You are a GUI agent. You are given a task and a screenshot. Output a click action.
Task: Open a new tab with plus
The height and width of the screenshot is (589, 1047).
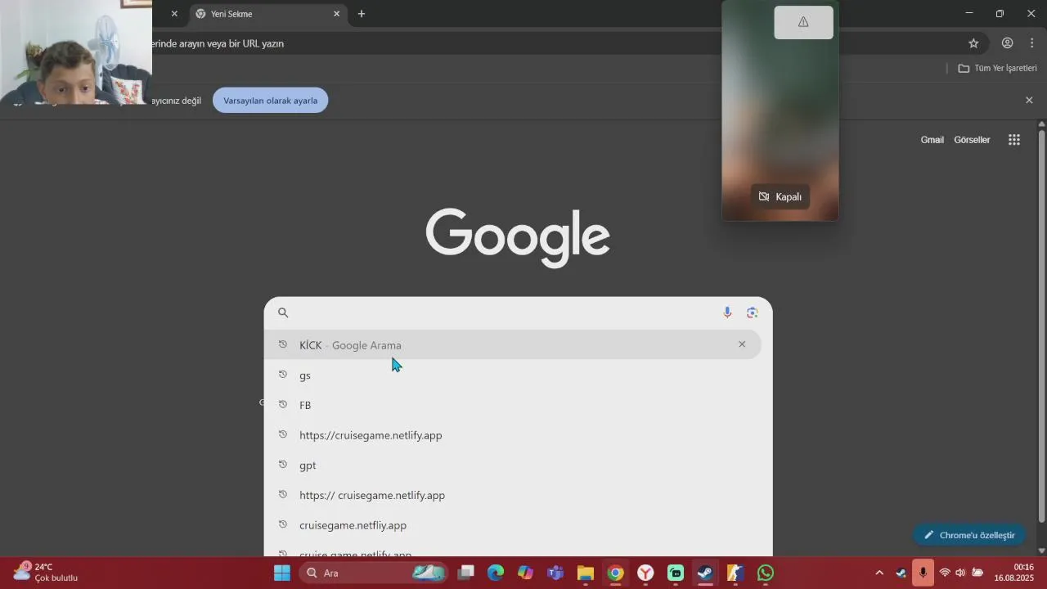(362, 14)
